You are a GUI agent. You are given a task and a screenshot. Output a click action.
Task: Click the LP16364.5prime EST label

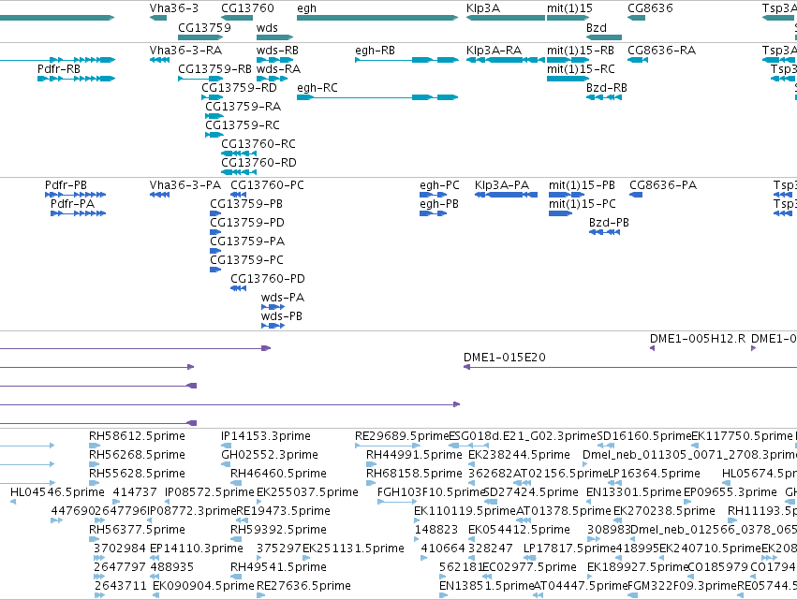coord(654,474)
